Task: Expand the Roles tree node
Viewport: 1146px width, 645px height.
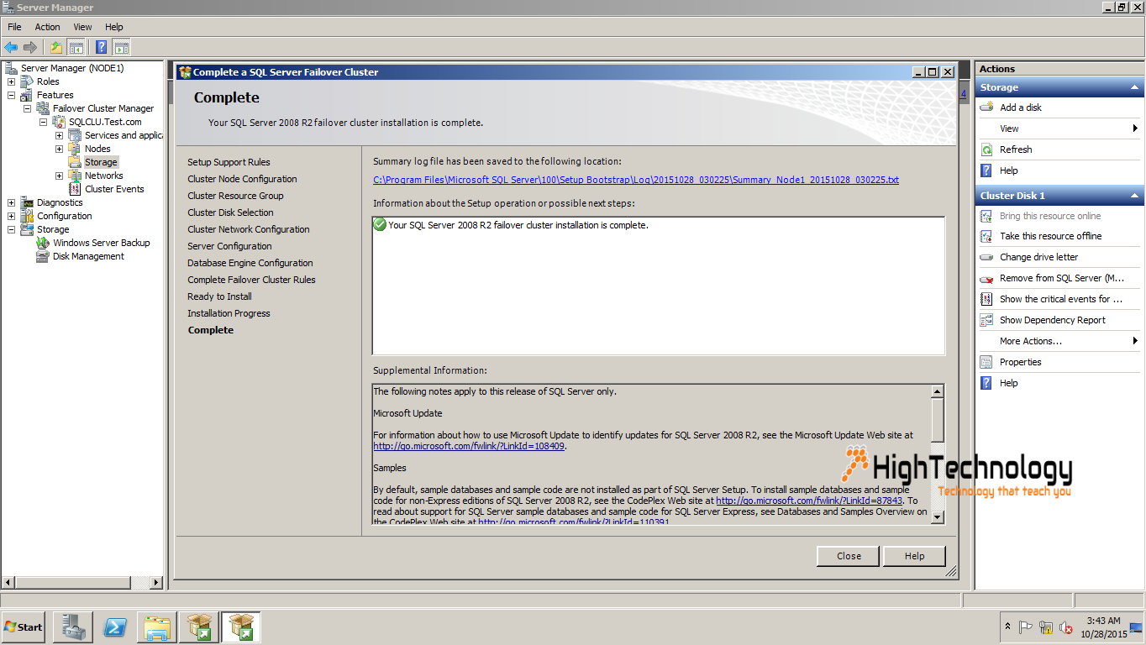Action: tap(11, 81)
